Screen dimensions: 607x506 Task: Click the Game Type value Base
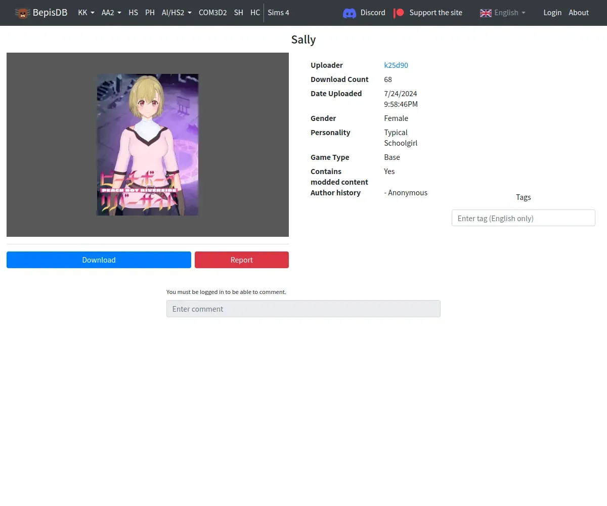[x=392, y=157]
